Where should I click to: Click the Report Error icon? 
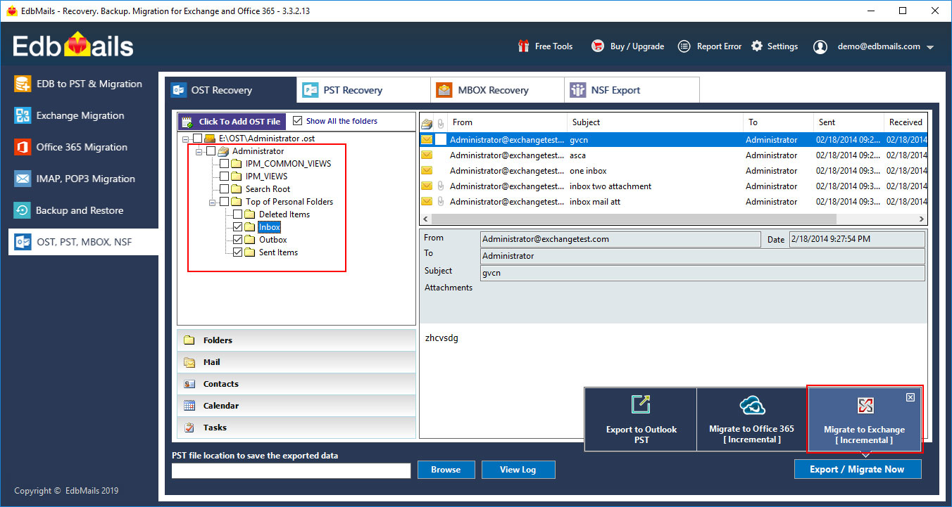tap(684, 46)
